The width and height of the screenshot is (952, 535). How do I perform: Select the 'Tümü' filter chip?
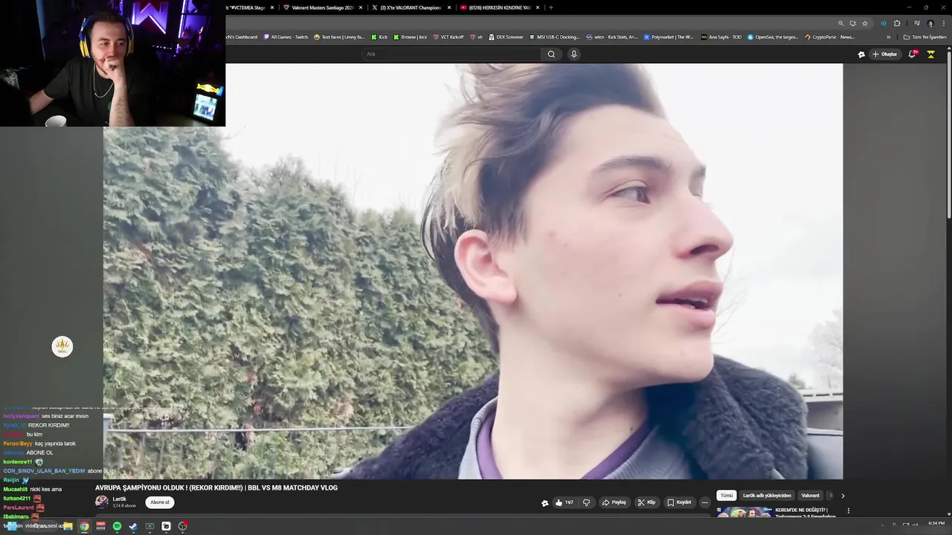[727, 496]
